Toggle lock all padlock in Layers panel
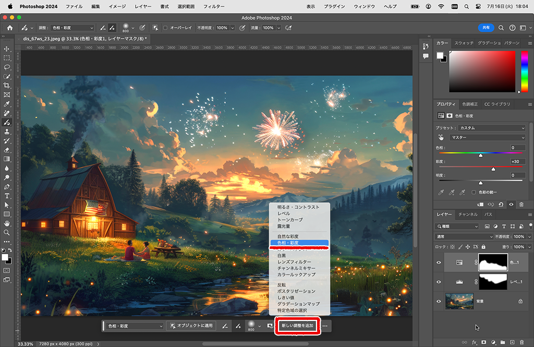Screen dimensions: 534x347 483,247
